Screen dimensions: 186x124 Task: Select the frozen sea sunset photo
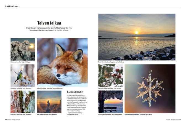point(137,37)
